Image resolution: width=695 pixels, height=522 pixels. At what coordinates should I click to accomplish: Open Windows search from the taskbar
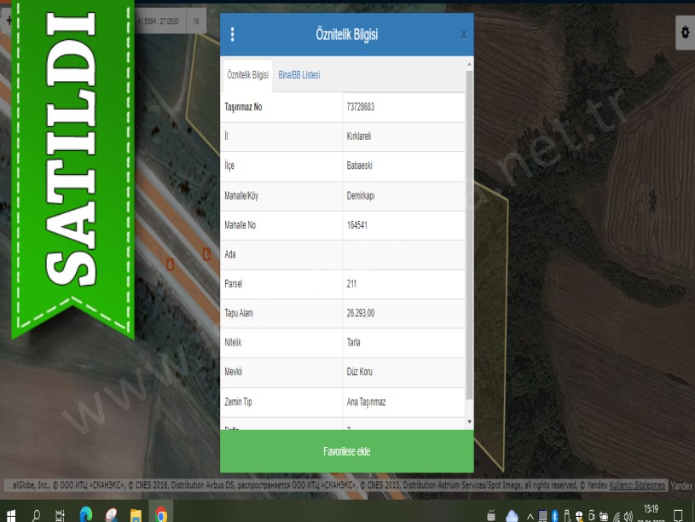click(36, 515)
